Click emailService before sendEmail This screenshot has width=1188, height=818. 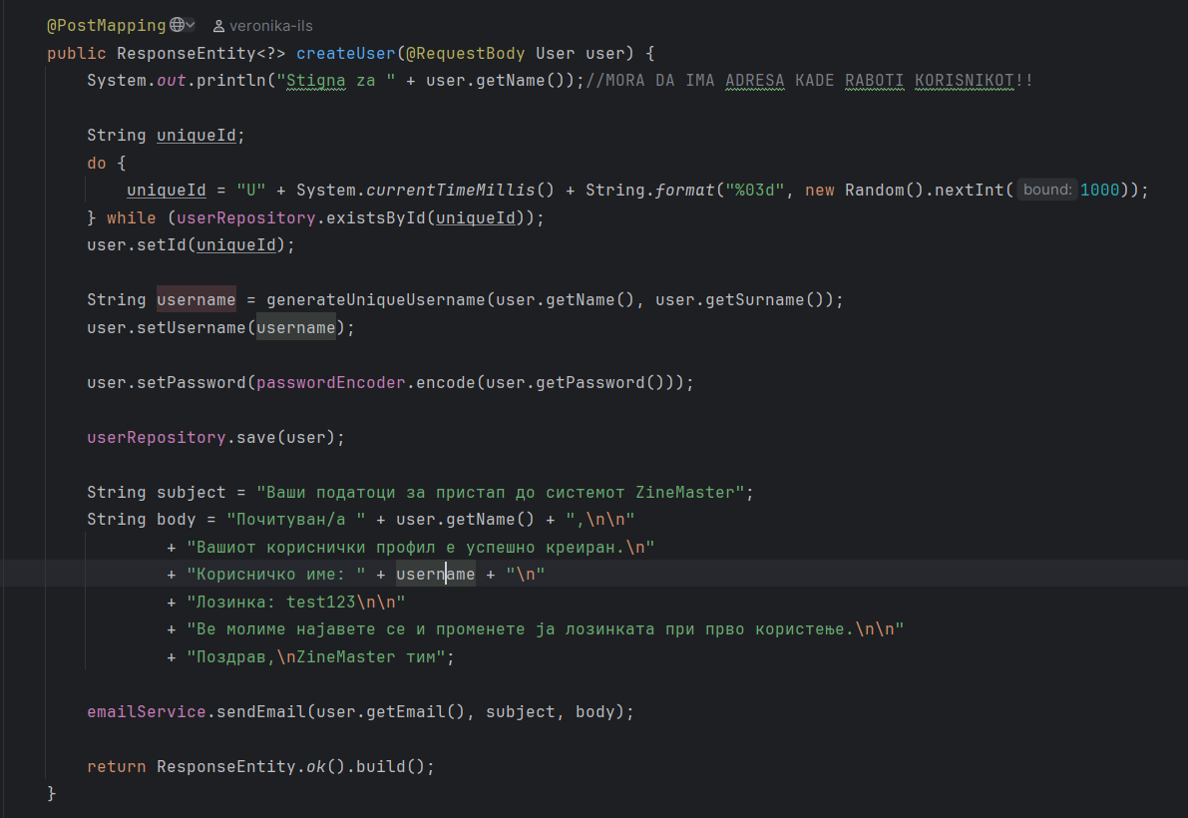tap(147, 711)
